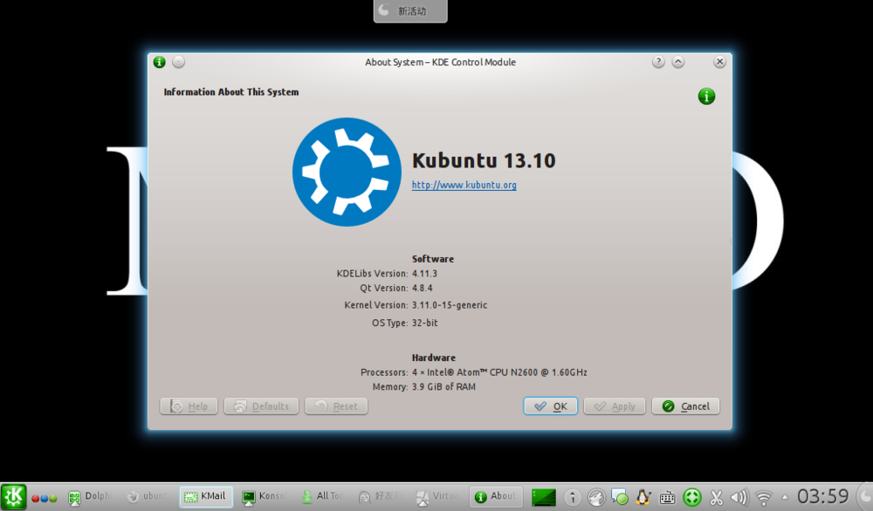873x511 pixels.
Task: Switch to the QQ friends list taskbar entry
Action: 381,496
